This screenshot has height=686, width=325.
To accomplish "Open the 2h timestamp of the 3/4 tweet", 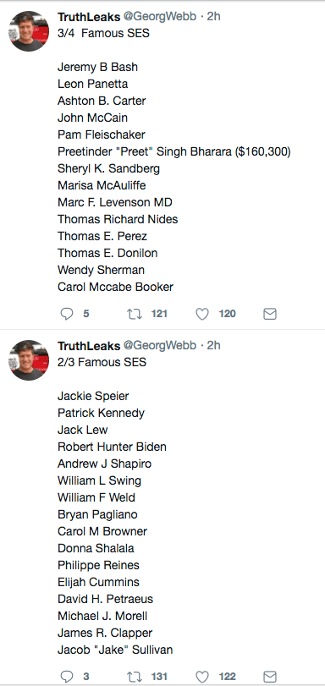I will tap(214, 17).
